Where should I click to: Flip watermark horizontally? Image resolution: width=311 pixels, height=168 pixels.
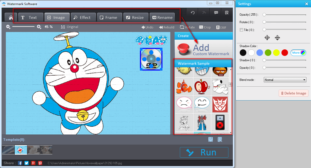point(267,38)
